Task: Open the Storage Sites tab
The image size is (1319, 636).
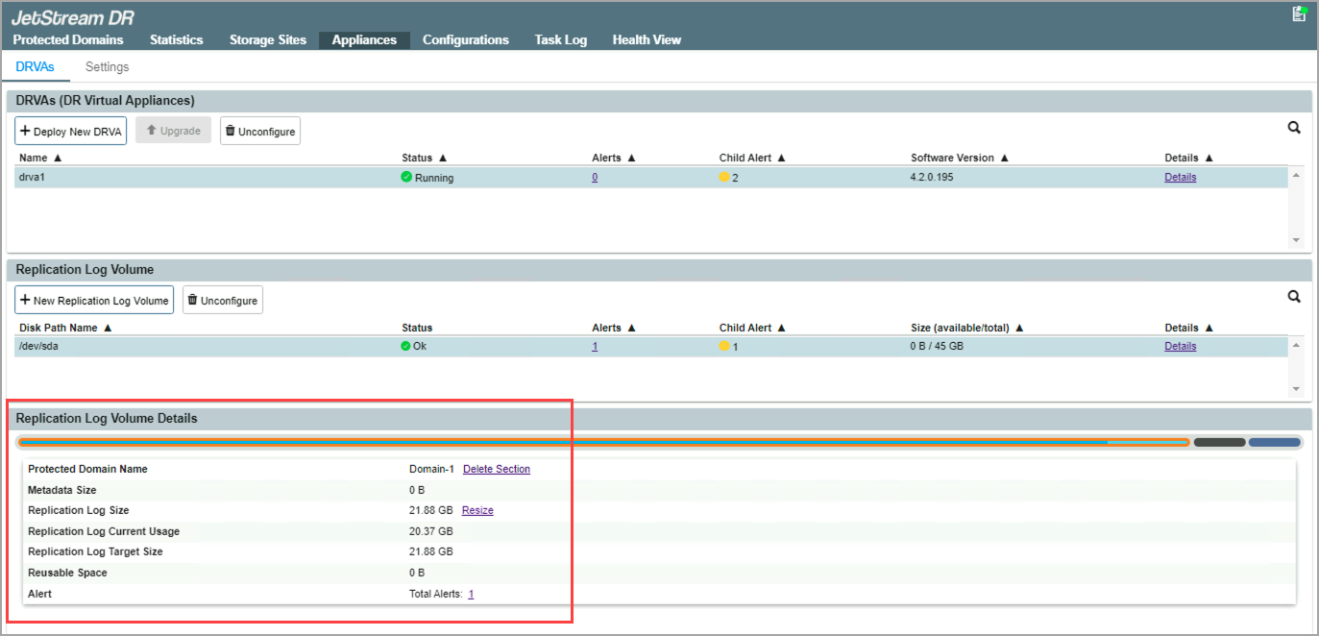Action: tap(267, 40)
